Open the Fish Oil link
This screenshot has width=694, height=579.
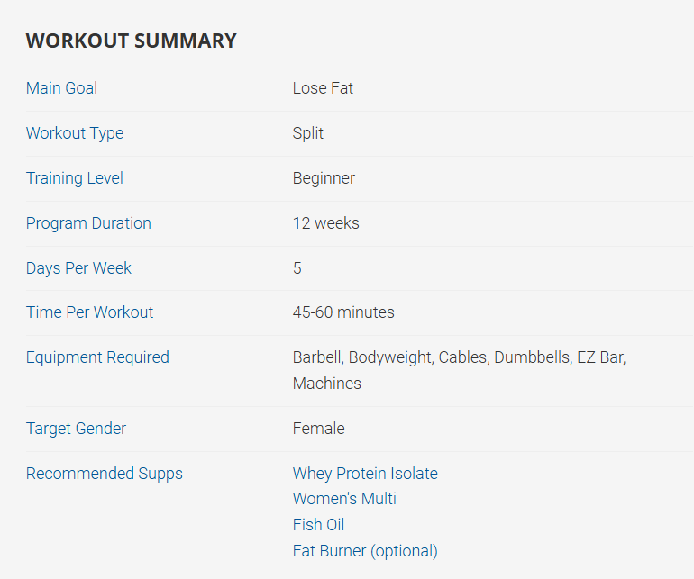pos(318,525)
